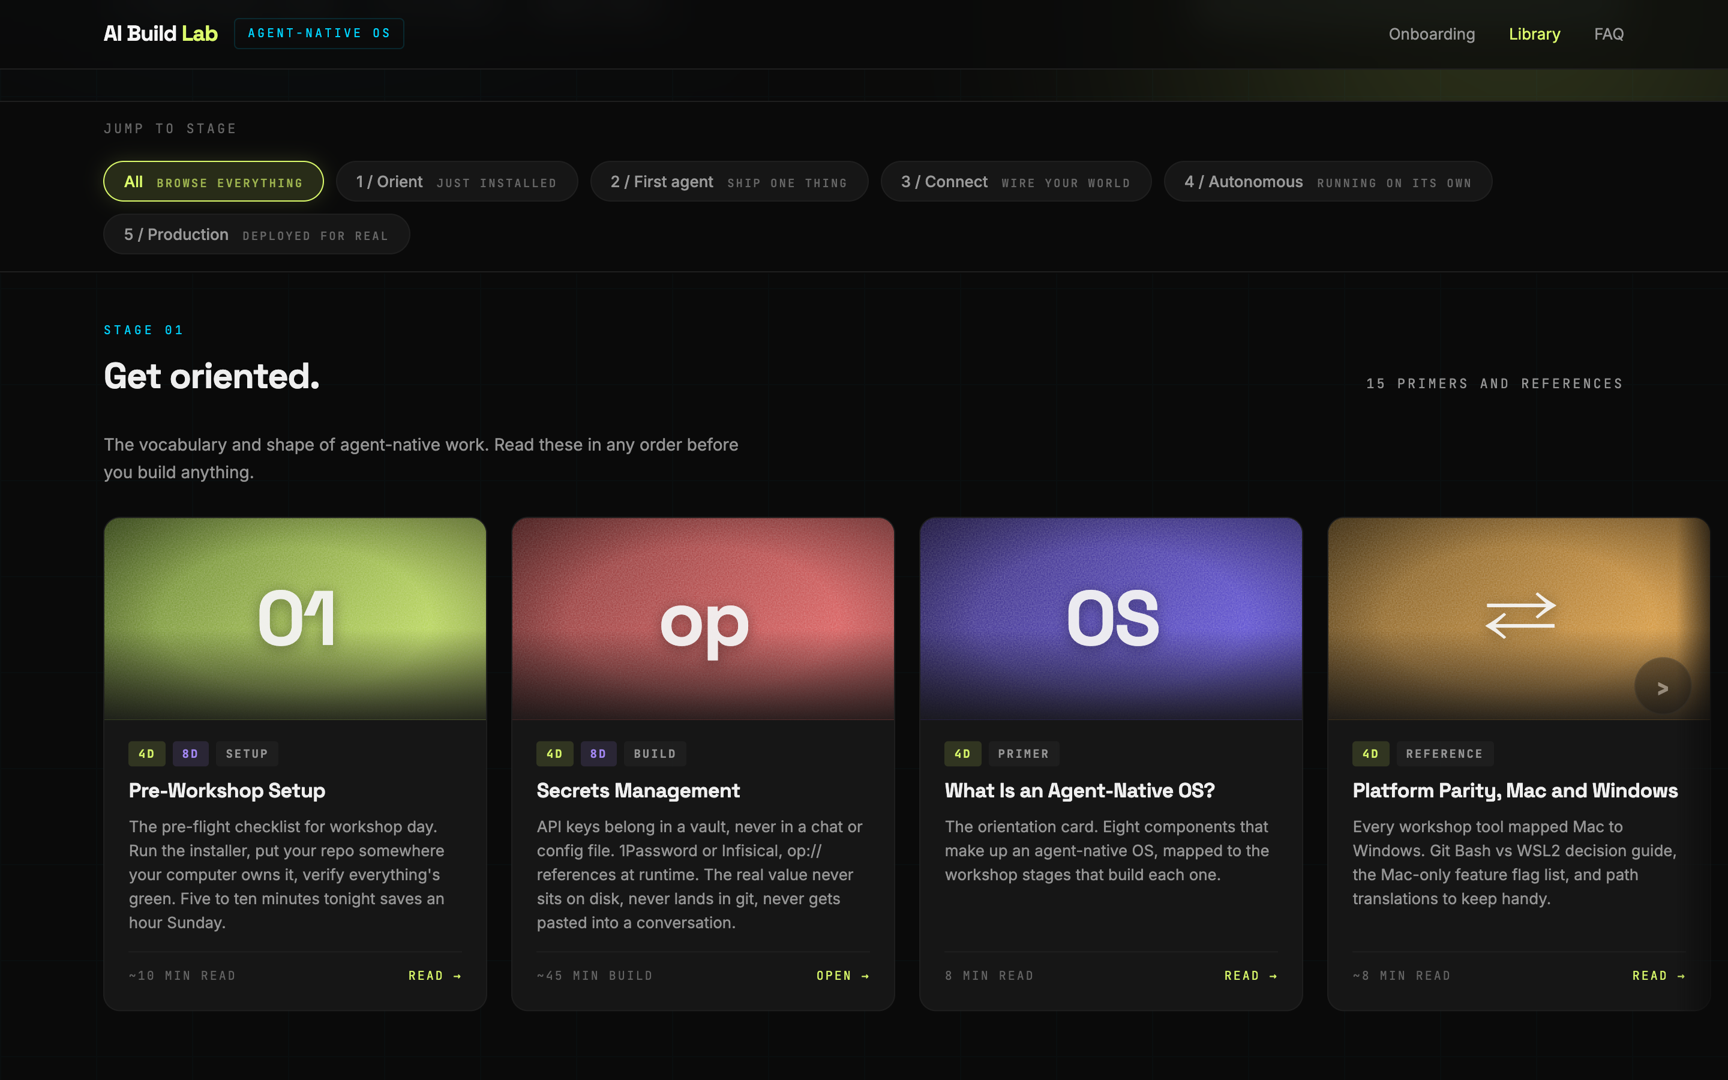
Task: Select the 4 / Autonomous stage filter
Action: 1327,181
